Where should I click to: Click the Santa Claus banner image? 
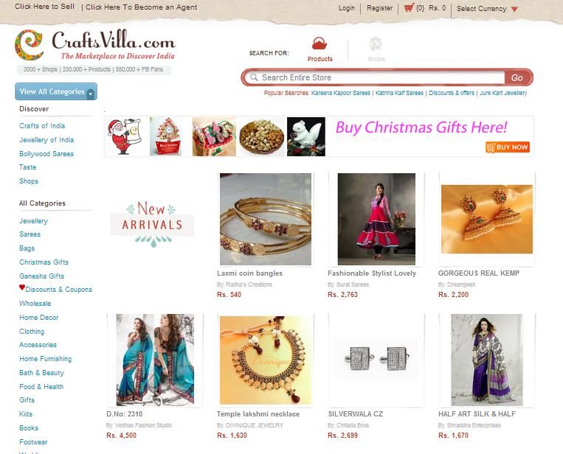(124, 136)
